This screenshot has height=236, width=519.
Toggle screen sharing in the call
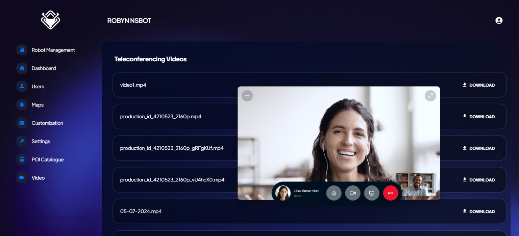point(372,193)
